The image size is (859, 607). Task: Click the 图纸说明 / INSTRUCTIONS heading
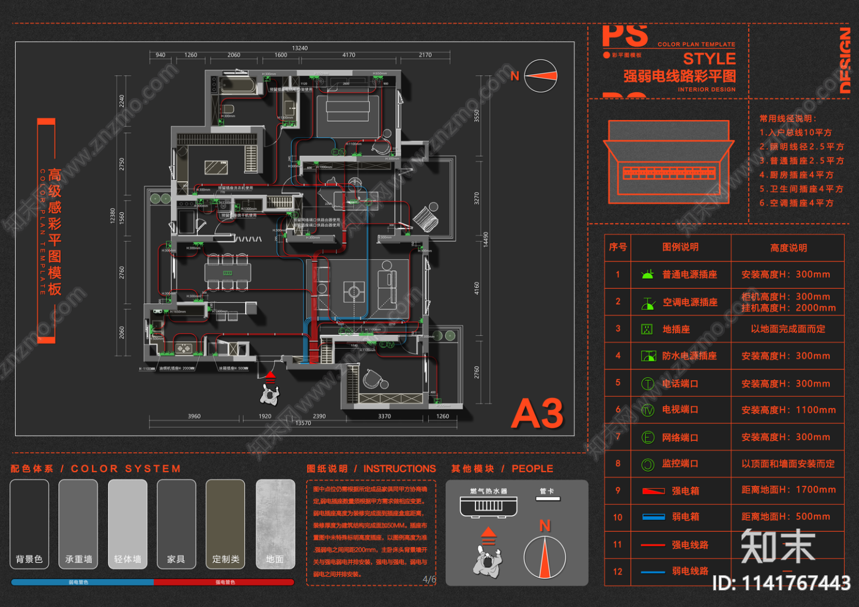(x=371, y=469)
